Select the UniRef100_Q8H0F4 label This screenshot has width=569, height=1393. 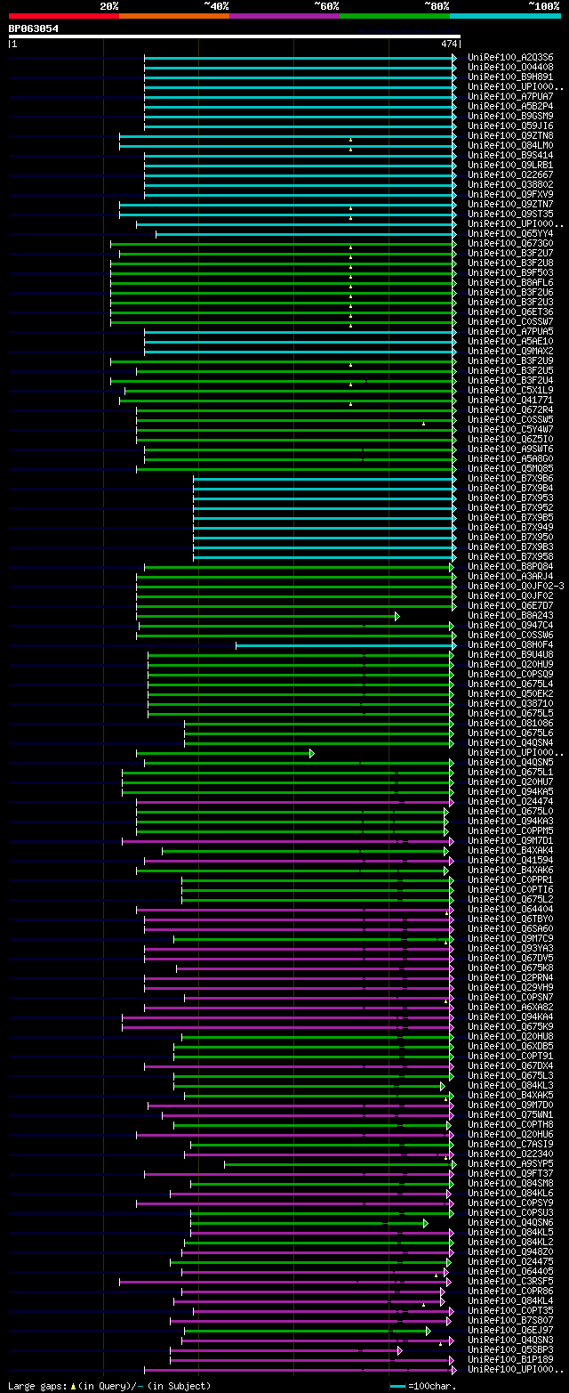point(512,644)
